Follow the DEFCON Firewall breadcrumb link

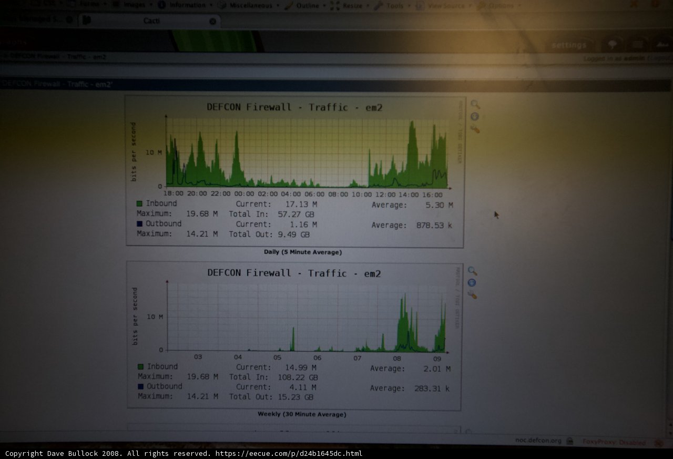click(58, 56)
